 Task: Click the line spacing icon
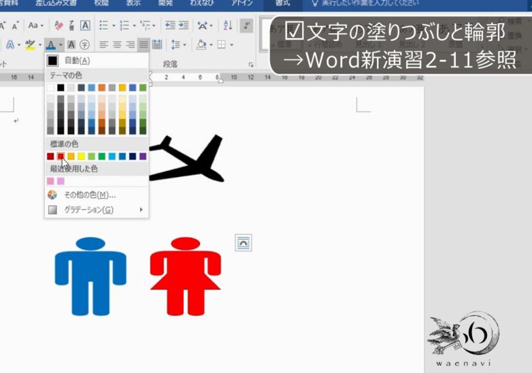click(x=176, y=44)
